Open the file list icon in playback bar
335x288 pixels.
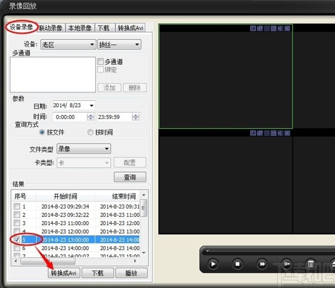point(311,264)
